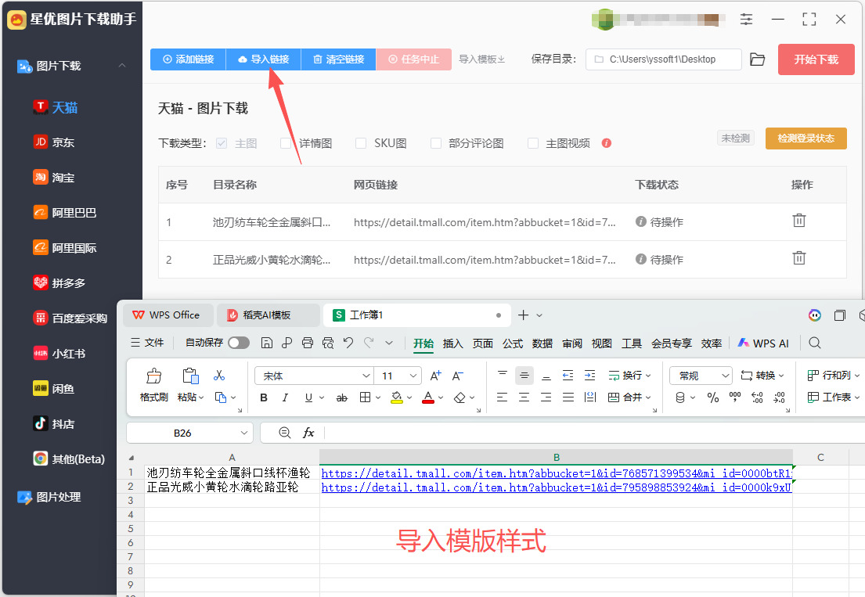
Task: Browse for save folder with the folder icon
Action: click(x=758, y=59)
